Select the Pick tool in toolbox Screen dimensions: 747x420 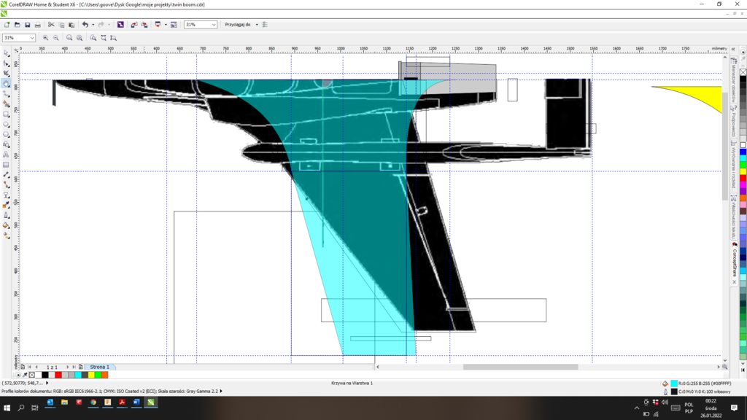pyautogui.click(x=6, y=53)
